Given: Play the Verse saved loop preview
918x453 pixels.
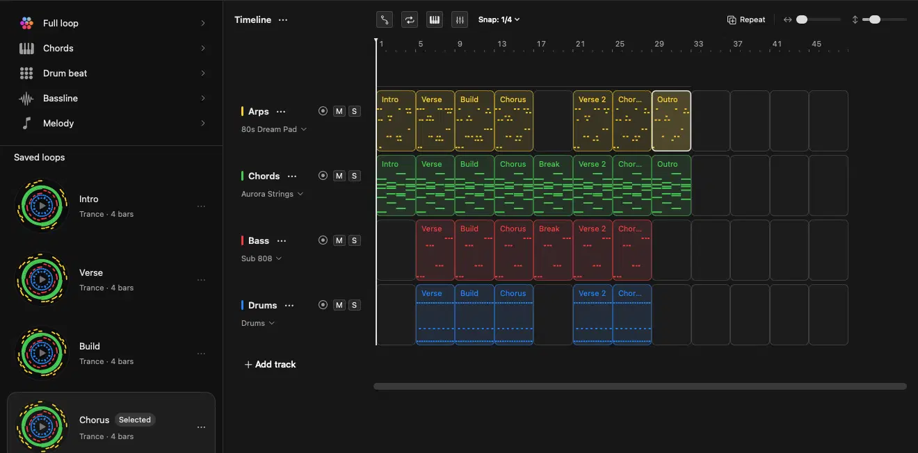Looking at the screenshot, I should (x=42, y=279).
